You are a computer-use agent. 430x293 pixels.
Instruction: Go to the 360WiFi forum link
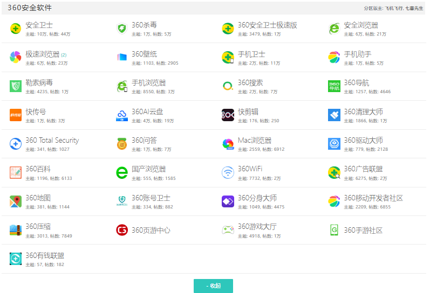(250, 169)
